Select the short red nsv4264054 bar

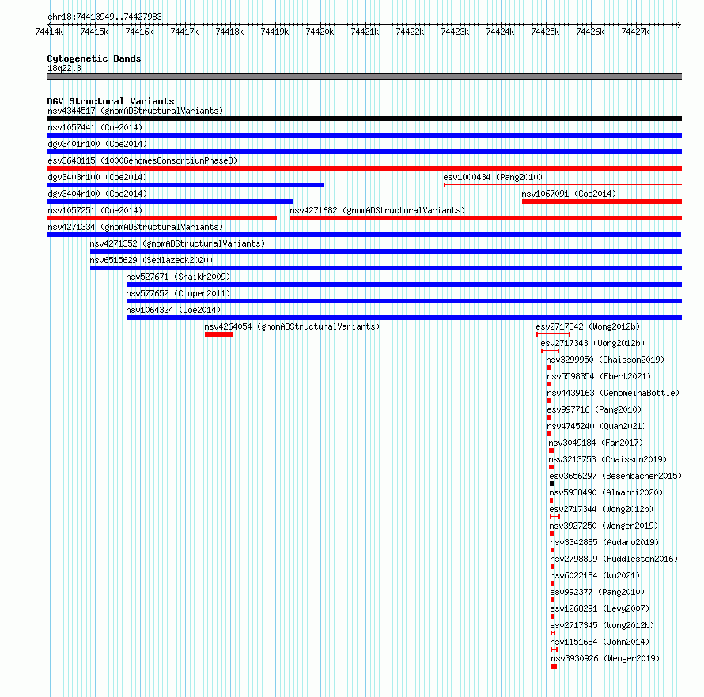[218, 334]
